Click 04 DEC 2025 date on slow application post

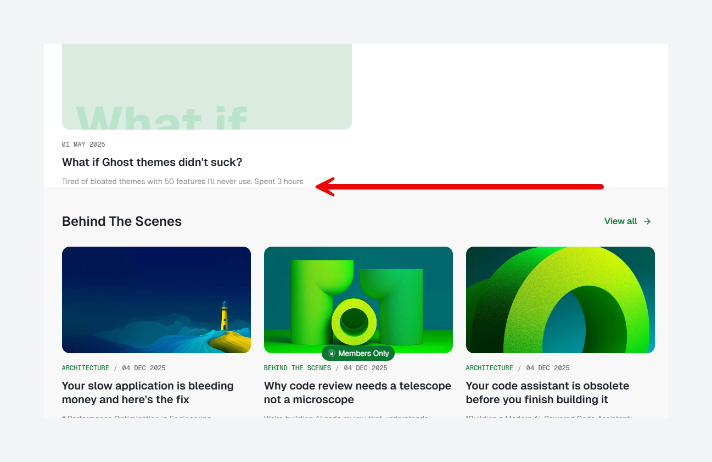pos(144,368)
